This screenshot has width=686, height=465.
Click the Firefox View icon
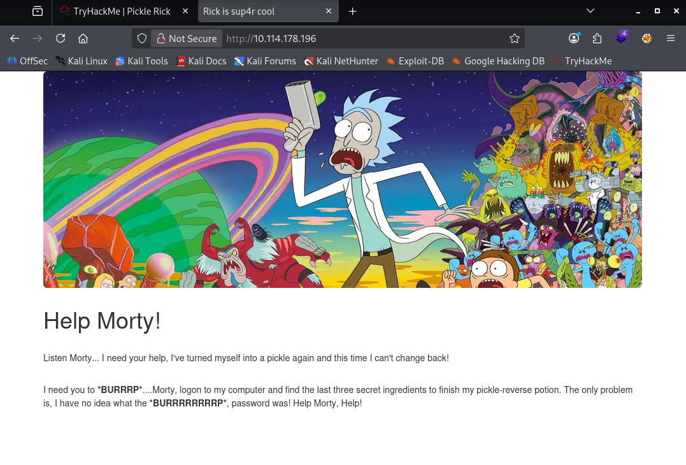(x=38, y=11)
